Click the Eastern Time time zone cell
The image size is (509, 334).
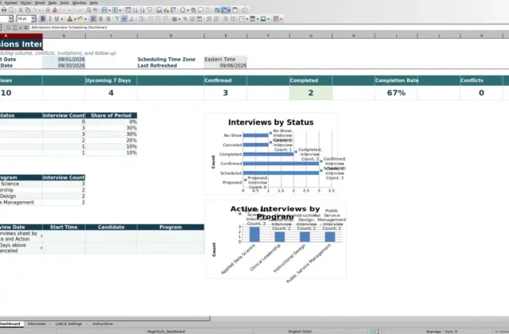(225, 60)
